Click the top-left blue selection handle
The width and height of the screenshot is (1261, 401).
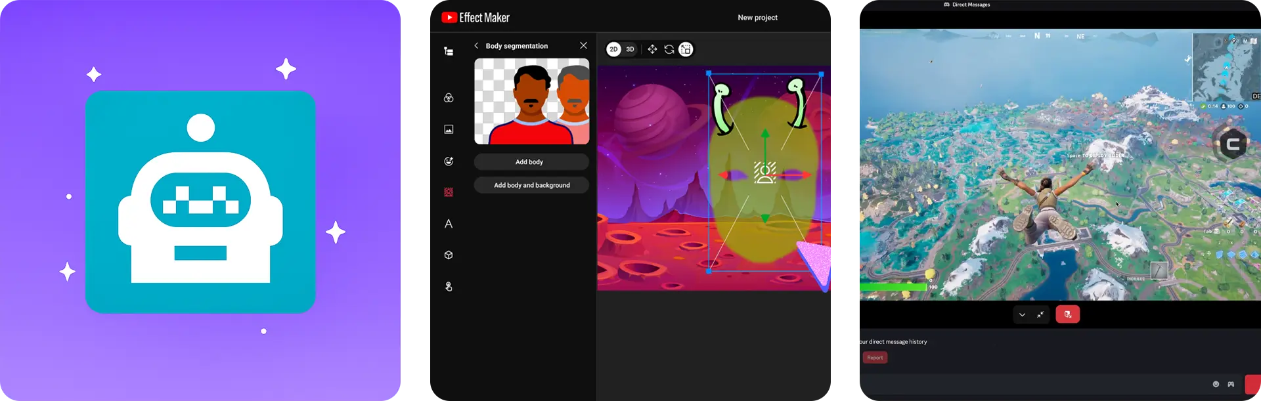tap(709, 74)
